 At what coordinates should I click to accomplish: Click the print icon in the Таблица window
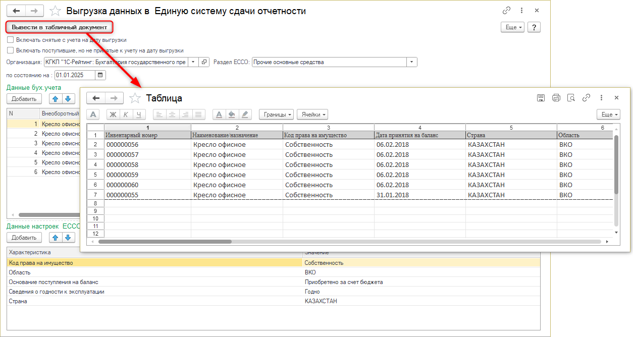click(x=556, y=98)
